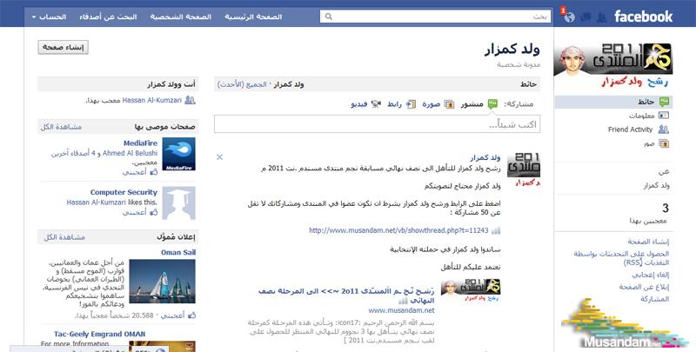Open Hassan Al-Kumzari link under أنت وولد كمزار
This screenshot has height=352, width=696.
tap(151, 101)
